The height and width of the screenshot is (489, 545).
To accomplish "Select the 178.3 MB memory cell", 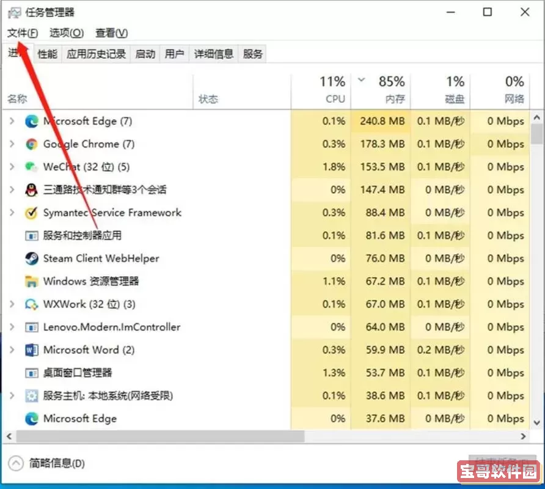I will coord(381,144).
